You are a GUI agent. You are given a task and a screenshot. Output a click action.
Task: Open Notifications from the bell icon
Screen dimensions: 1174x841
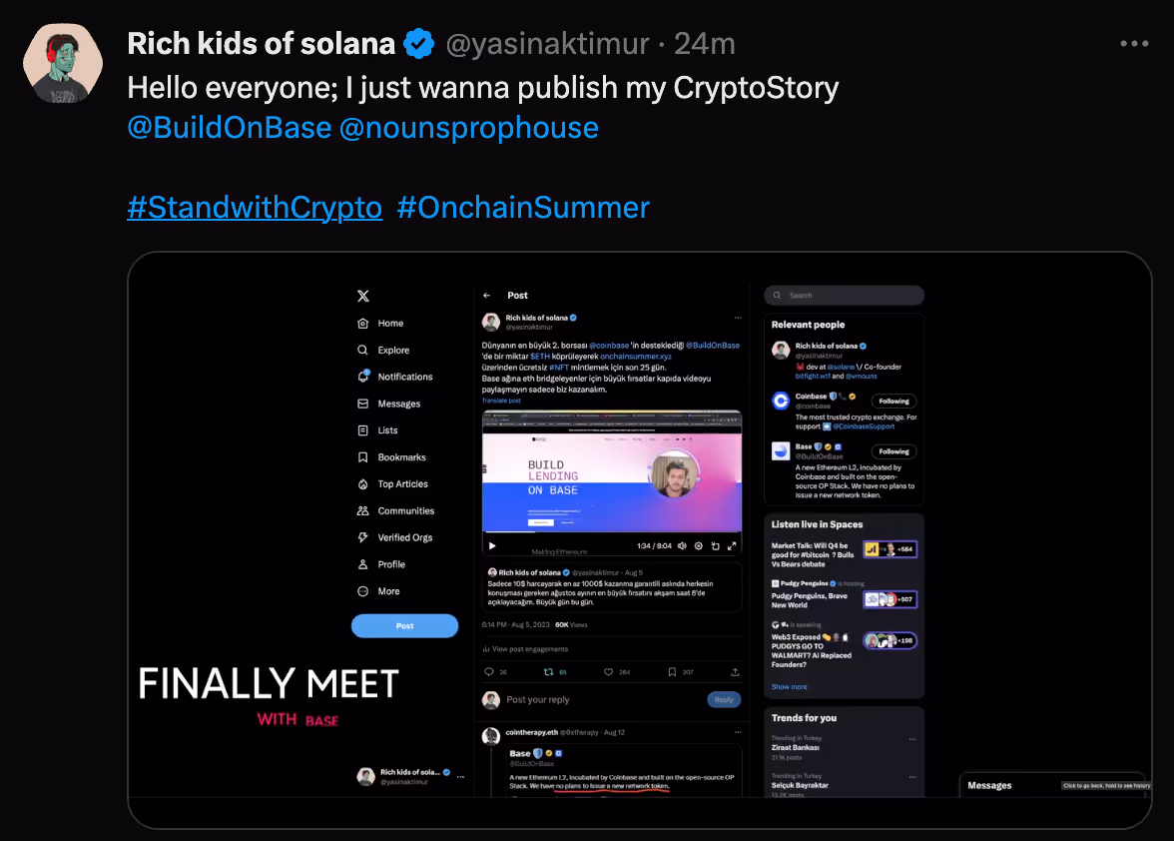[x=363, y=378]
